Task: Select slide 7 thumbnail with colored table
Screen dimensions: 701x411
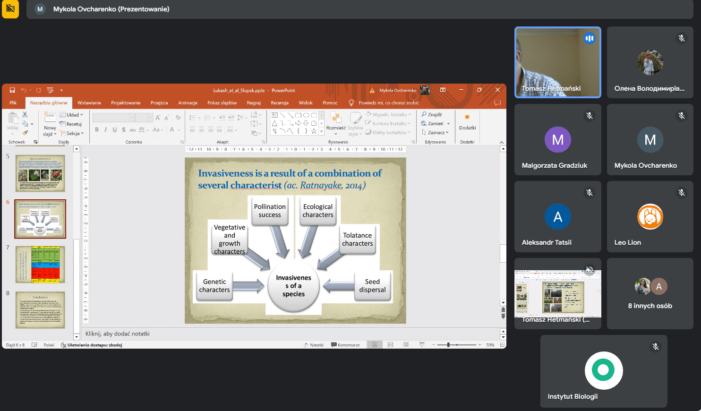Action: (40, 265)
